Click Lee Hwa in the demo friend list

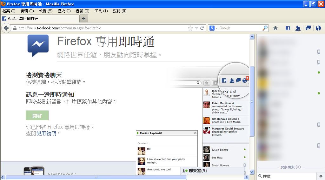(x=217, y=158)
